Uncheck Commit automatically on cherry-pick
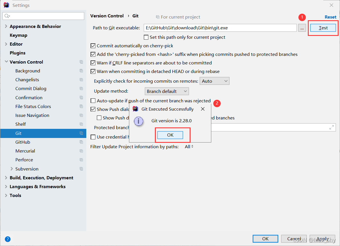340x246 pixels. tap(93, 46)
